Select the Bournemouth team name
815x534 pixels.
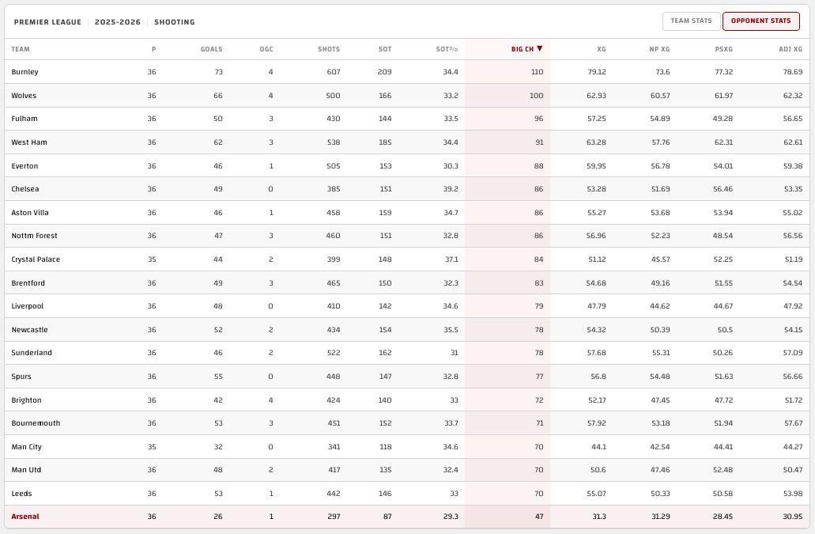(36, 422)
